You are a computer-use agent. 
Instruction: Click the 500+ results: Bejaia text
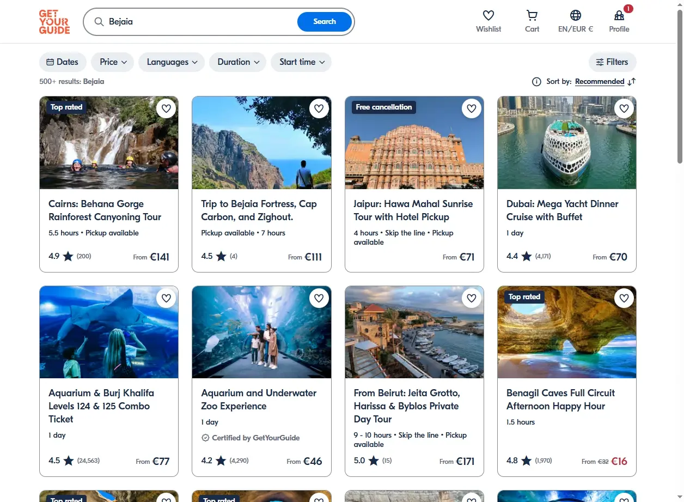pyautogui.click(x=71, y=82)
